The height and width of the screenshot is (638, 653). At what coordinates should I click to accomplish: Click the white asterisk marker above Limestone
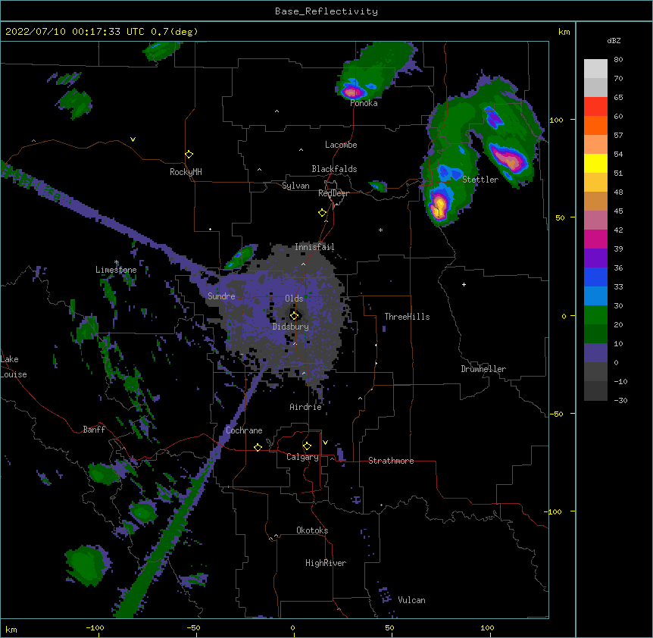116,262
